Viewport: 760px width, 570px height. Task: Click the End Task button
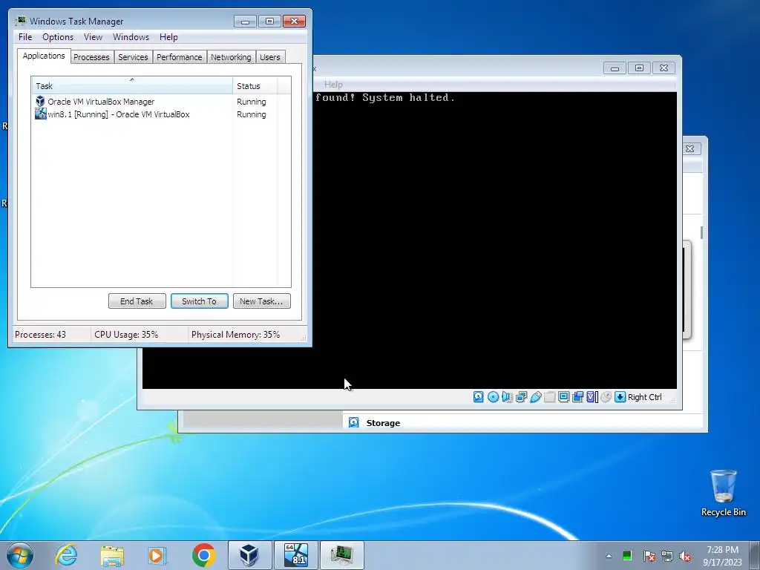(137, 301)
